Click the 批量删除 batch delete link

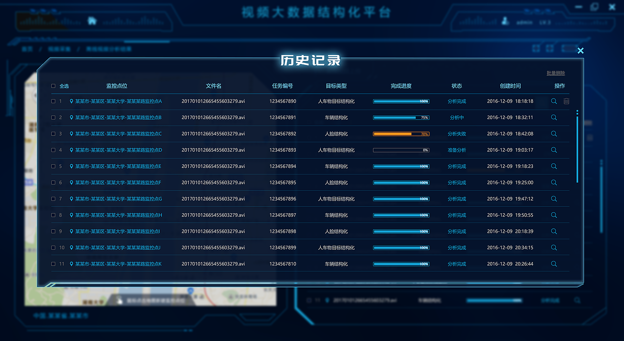[556, 73]
